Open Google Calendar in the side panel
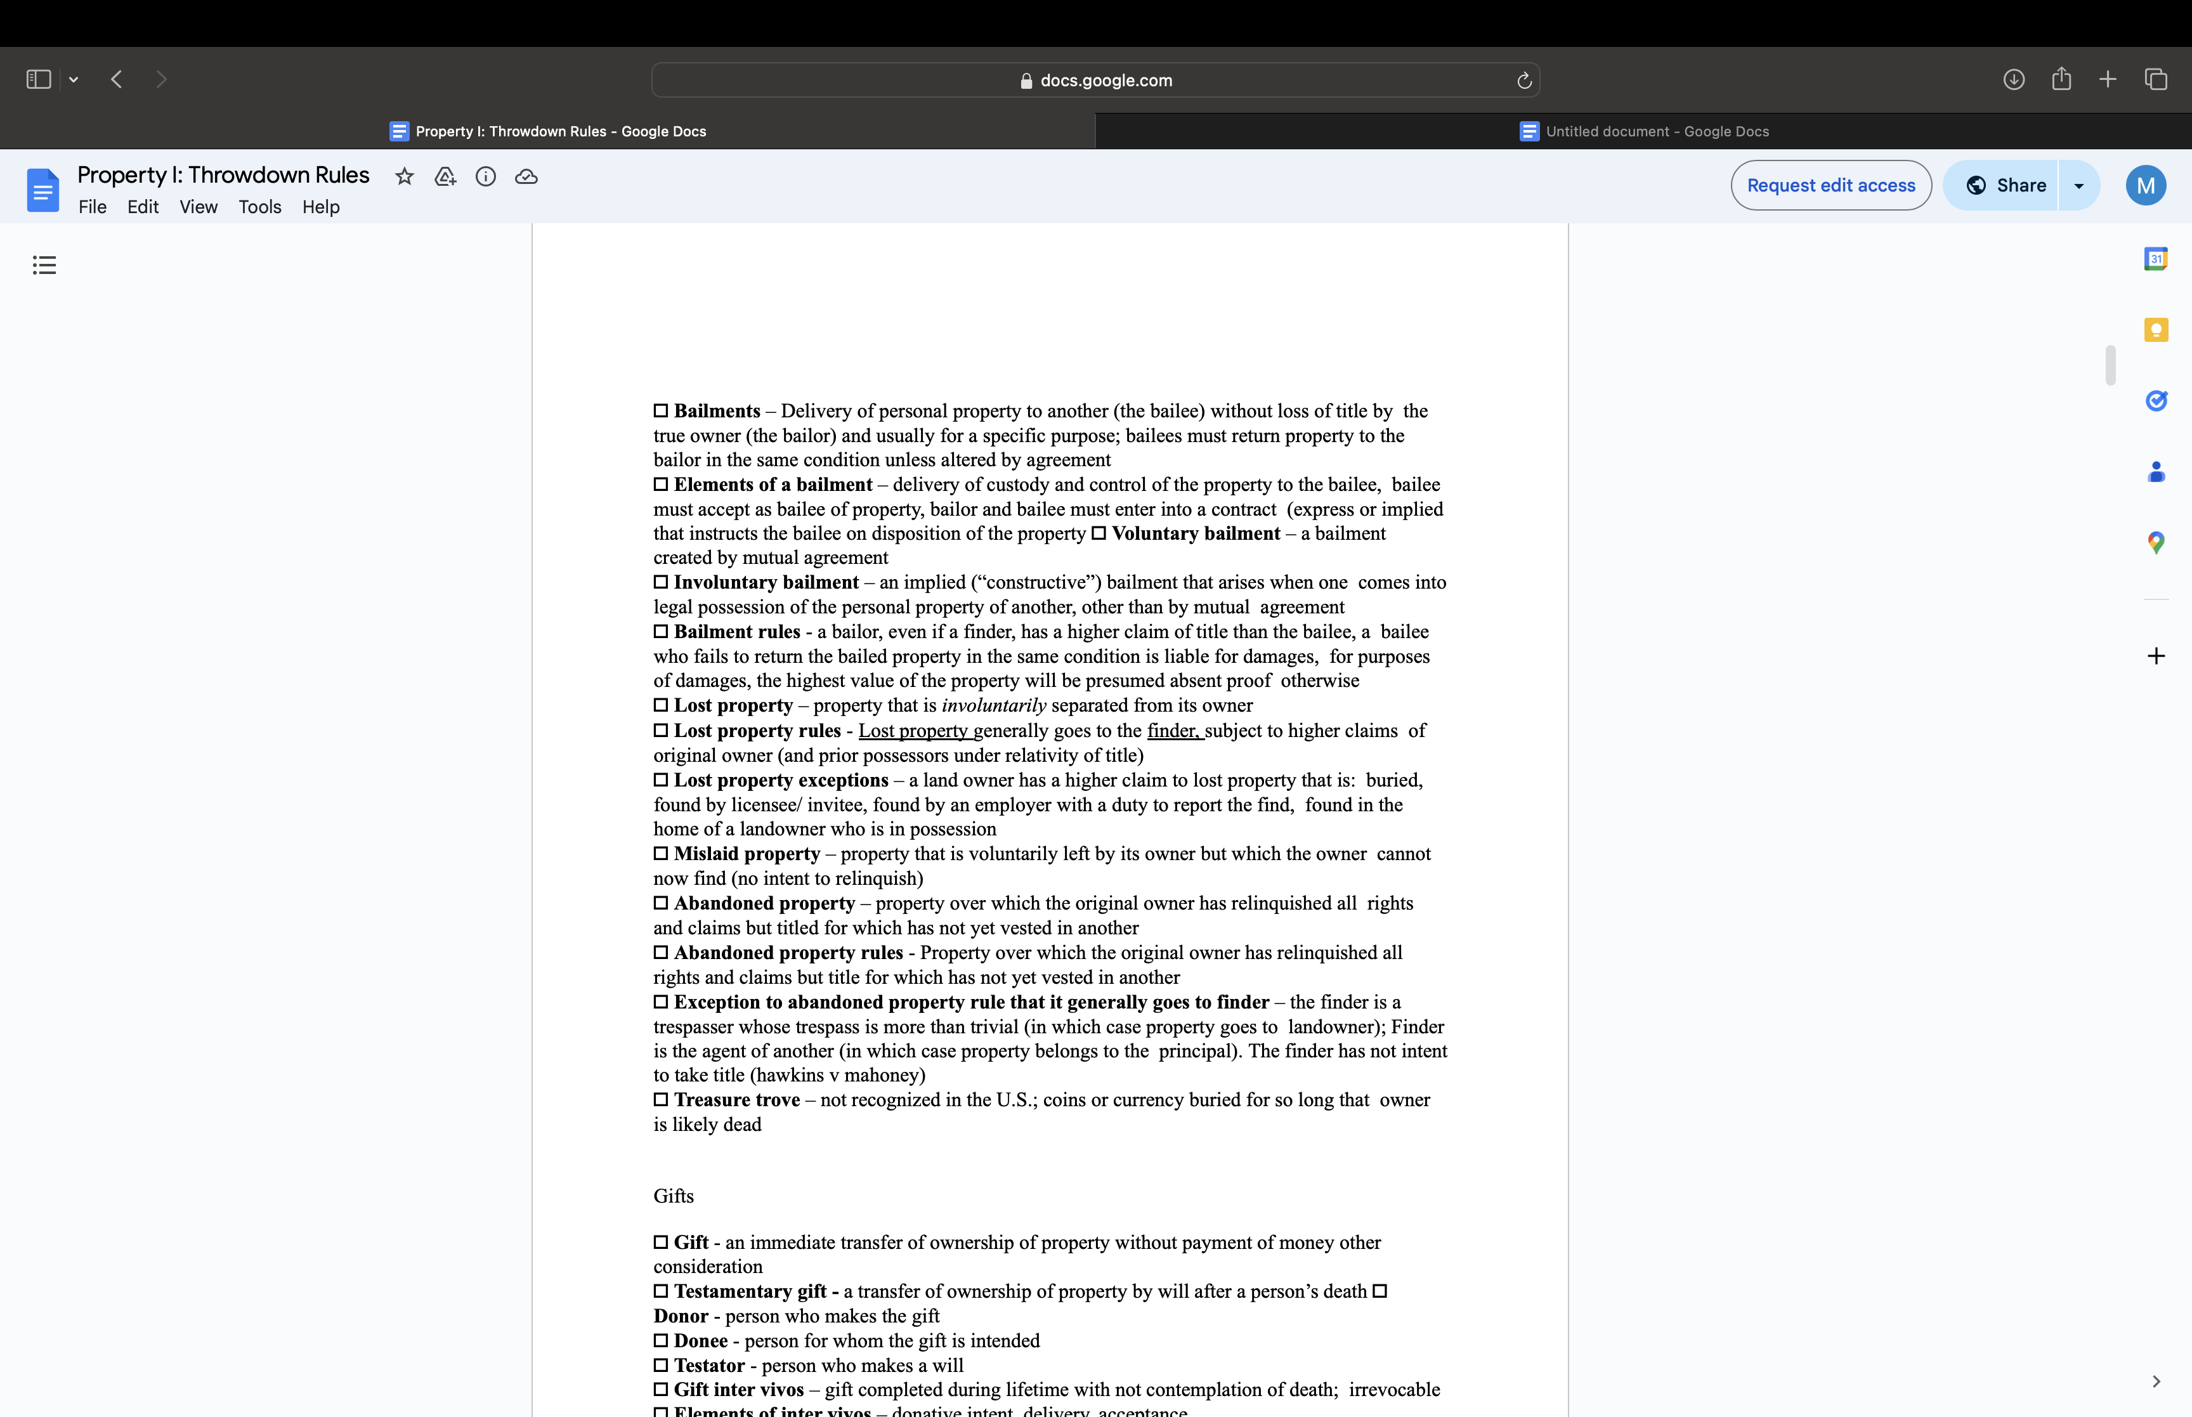The width and height of the screenshot is (2192, 1417). 2157,259
